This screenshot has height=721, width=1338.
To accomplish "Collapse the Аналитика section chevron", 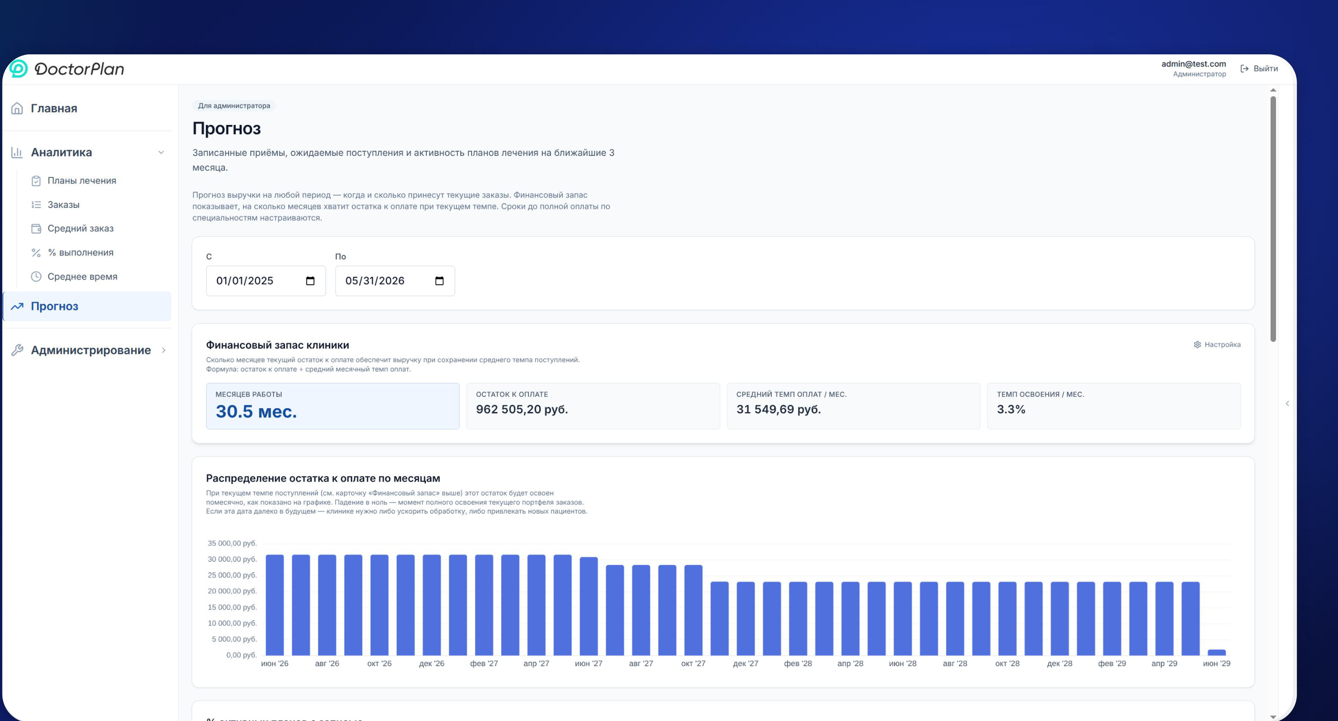I will (161, 153).
